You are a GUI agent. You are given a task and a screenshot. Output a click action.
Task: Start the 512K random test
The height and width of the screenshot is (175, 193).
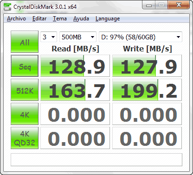coord(25,90)
